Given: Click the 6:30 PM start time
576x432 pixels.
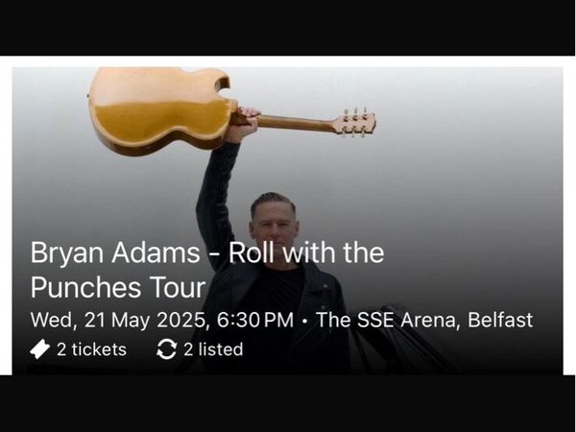Looking at the screenshot, I should click(255, 320).
